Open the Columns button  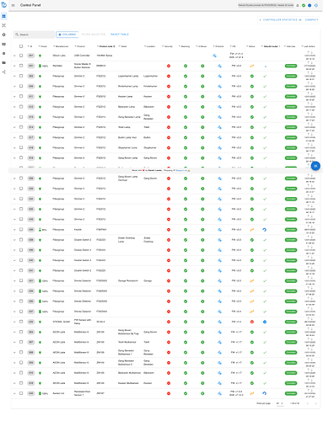click(x=67, y=35)
